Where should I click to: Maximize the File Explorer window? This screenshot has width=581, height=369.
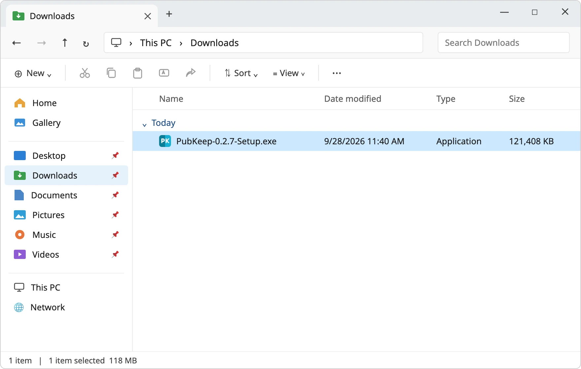(x=534, y=12)
